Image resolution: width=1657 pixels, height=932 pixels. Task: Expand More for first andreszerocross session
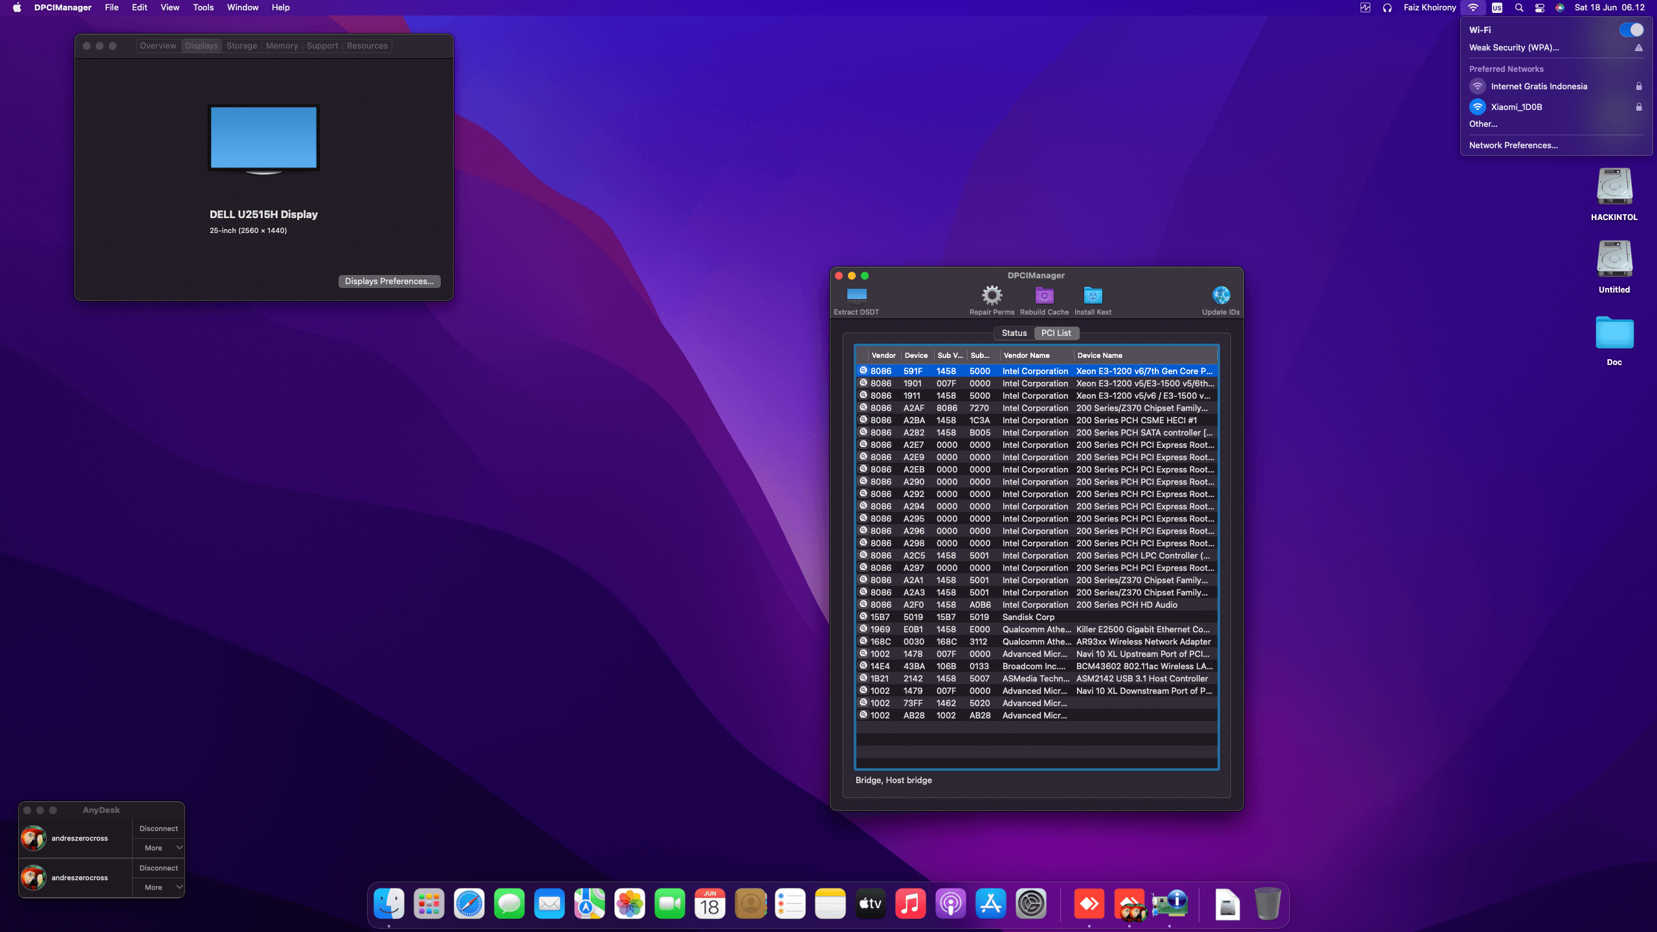click(x=159, y=848)
